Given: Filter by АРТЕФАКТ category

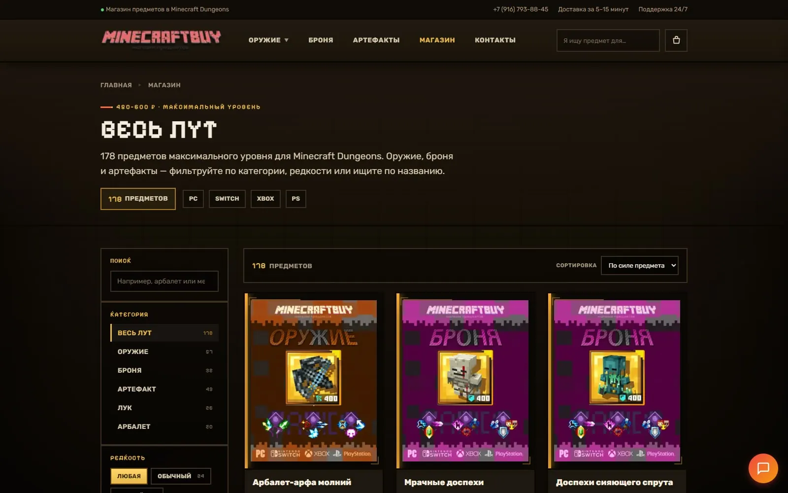Looking at the screenshot, I should pyautogui.click(x=164, y=389).
